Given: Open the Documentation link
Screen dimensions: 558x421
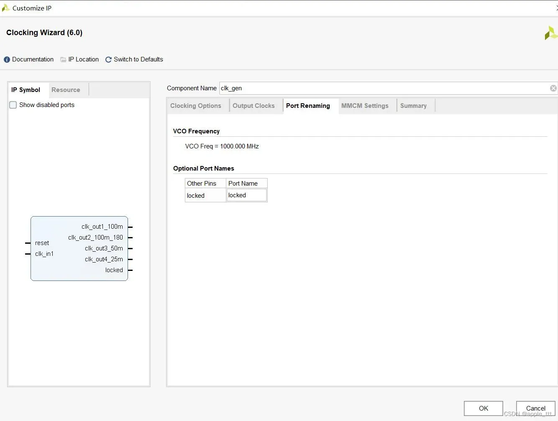Looking at the screenshot, I should [33, 59].
